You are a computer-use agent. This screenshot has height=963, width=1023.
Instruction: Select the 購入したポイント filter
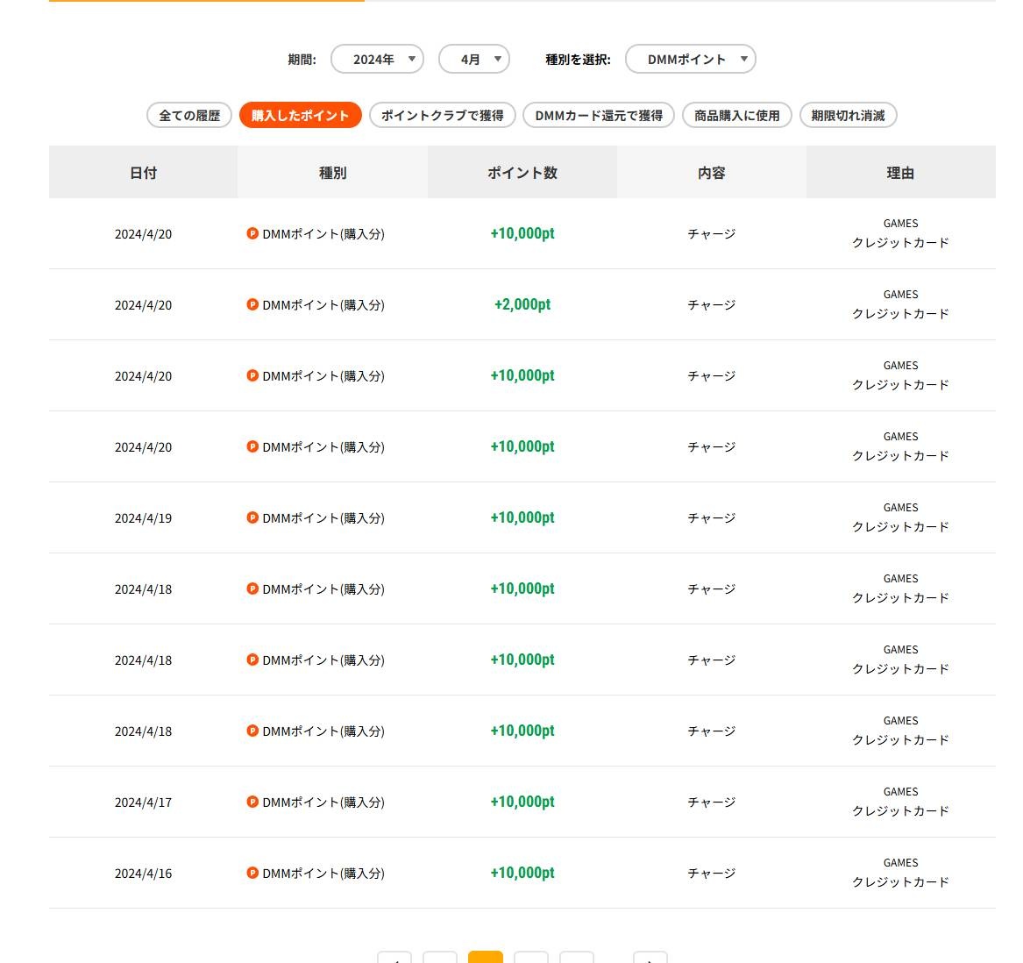click(x=300, y=116)
